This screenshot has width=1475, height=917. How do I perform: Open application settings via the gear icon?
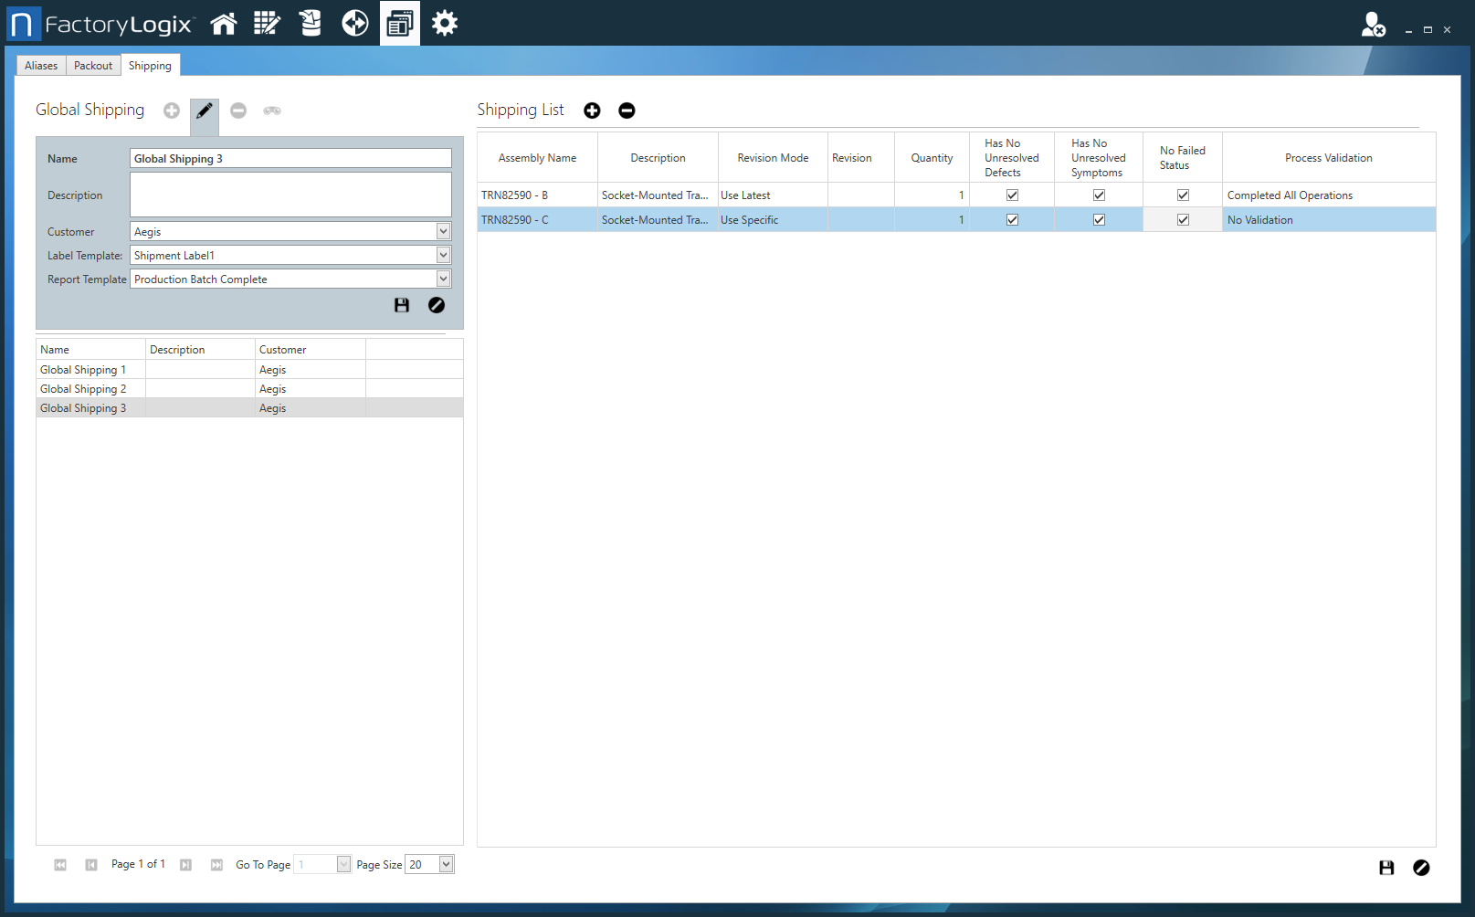point(444,22)
